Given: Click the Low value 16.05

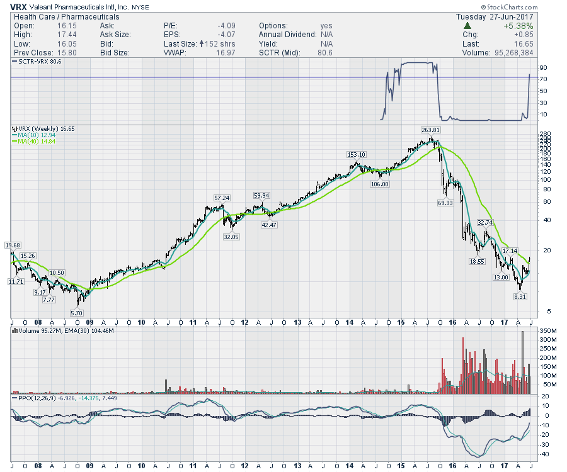Looking at the screenshot, I should pyautogui.click(x=67, y=44).
